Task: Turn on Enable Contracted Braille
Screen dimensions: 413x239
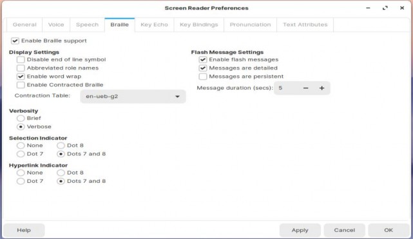Action: 21,85
